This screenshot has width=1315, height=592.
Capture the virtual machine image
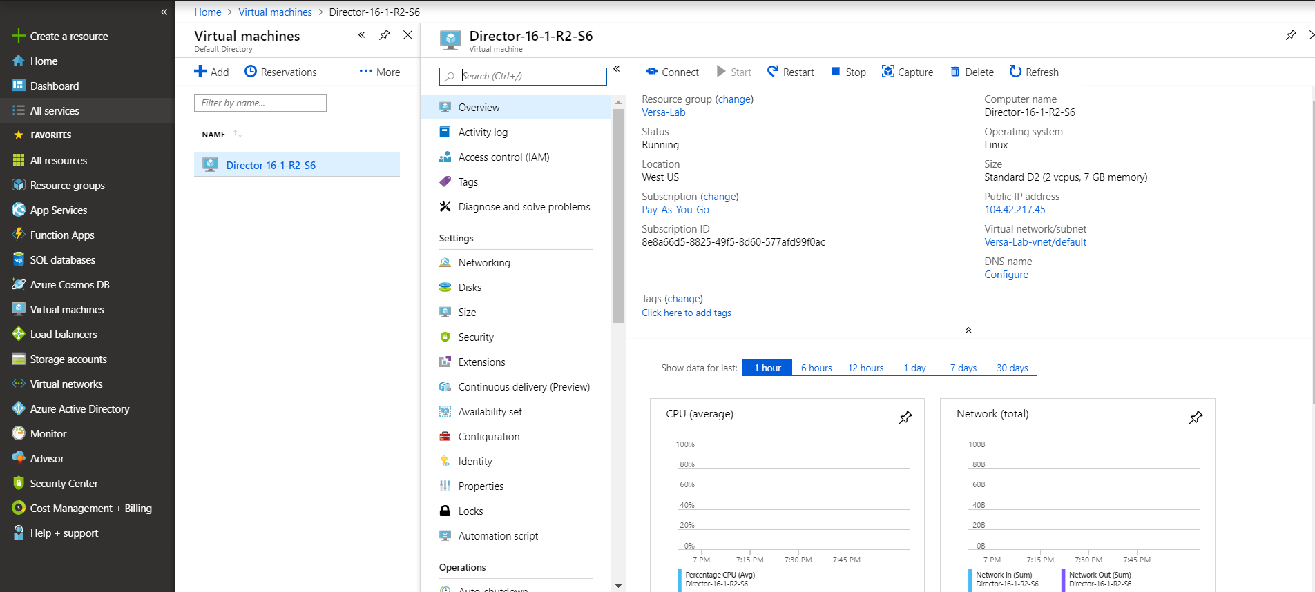[x=908, y=72]
